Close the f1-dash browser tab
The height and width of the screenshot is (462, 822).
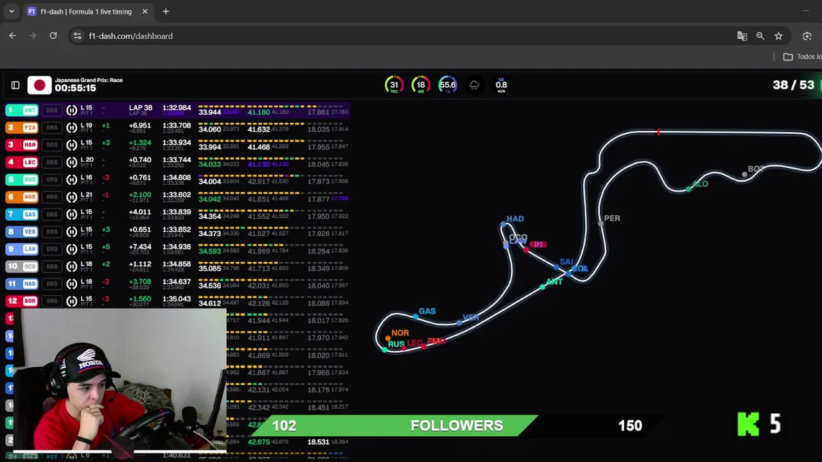144,12
